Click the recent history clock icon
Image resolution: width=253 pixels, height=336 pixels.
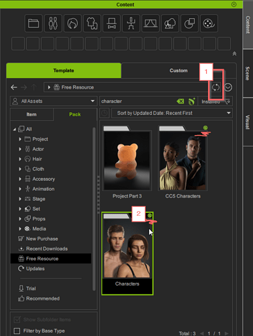pyautogui.click(x=105, y=113)
